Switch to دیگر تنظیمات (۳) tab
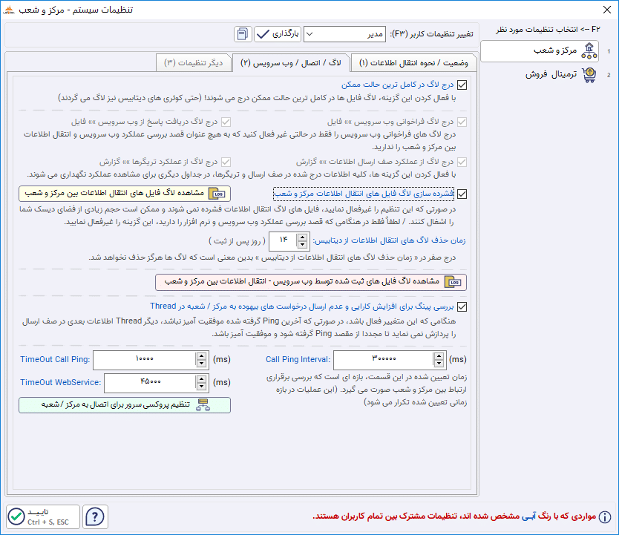This screenshot has height=535, width=619. [194, 63]
